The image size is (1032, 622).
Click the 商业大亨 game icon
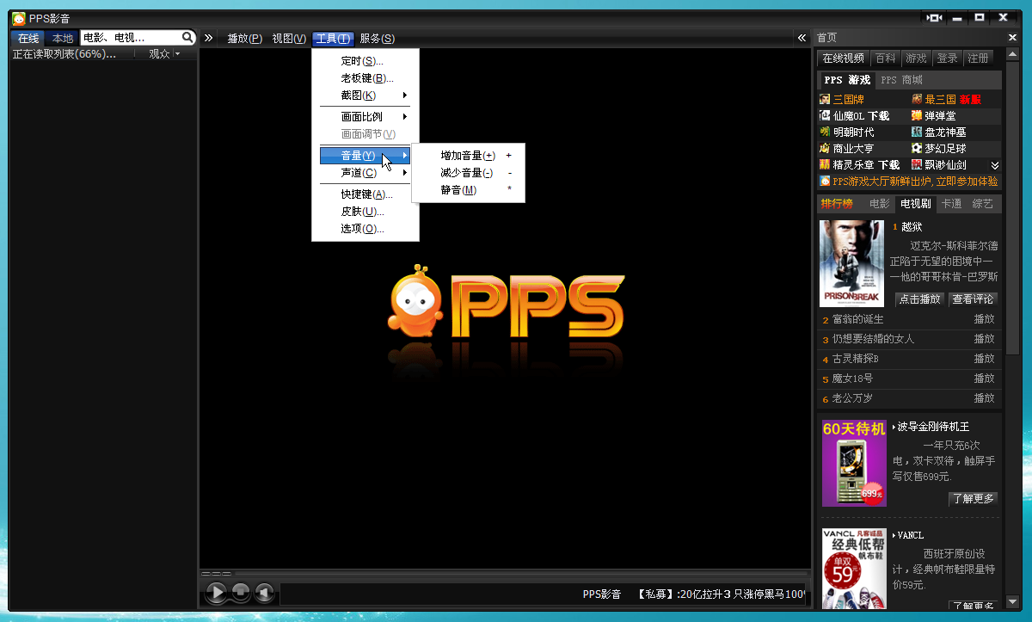pos(825,148)
